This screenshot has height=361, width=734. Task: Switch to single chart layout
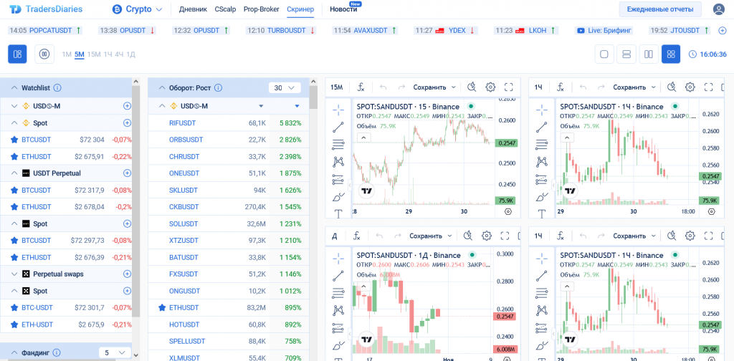(x=604, y=54)
